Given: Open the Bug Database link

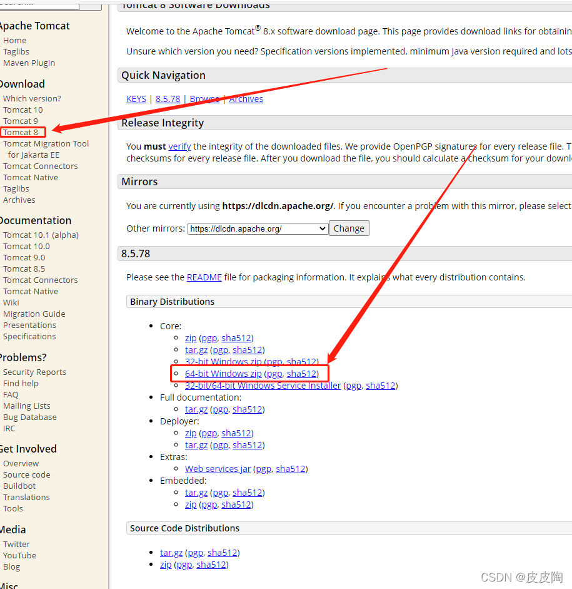Looking at the screenshot, I should [x=29, y=417].
